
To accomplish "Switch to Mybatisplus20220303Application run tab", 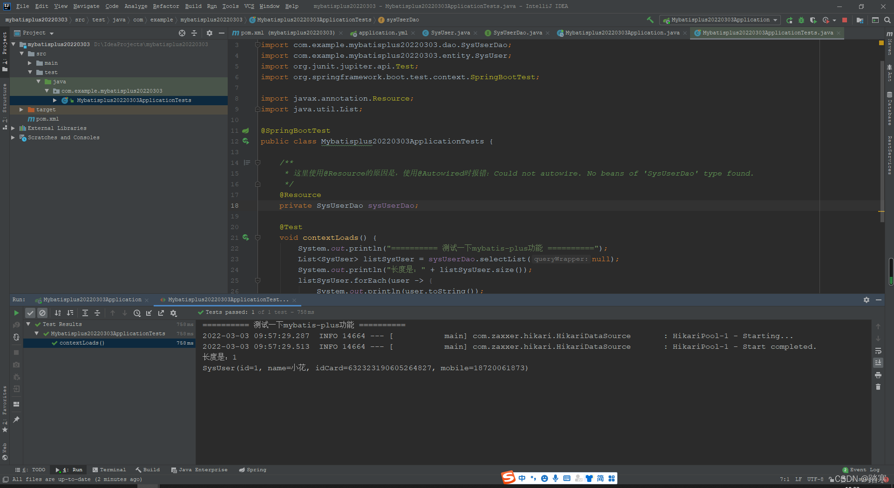I will [x=92, y=300].
